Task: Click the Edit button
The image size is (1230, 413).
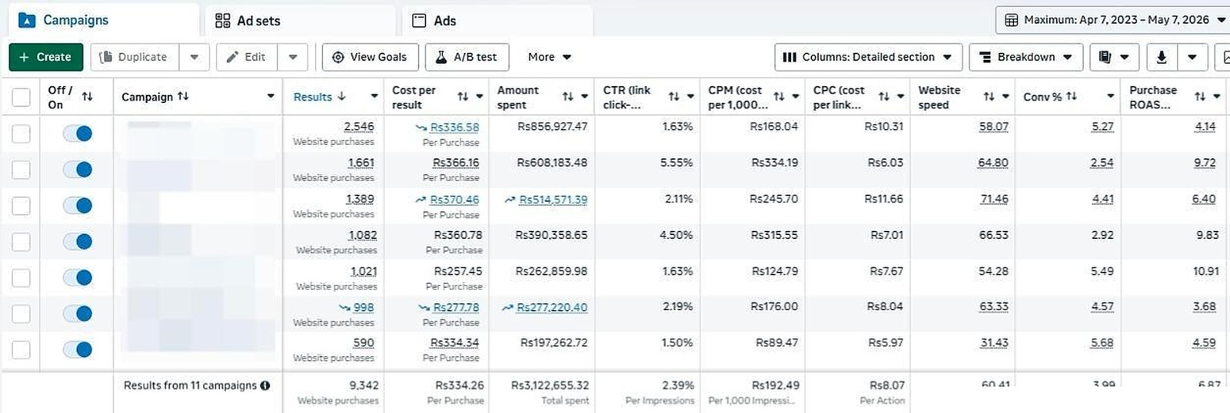Action: pos(247,57)
